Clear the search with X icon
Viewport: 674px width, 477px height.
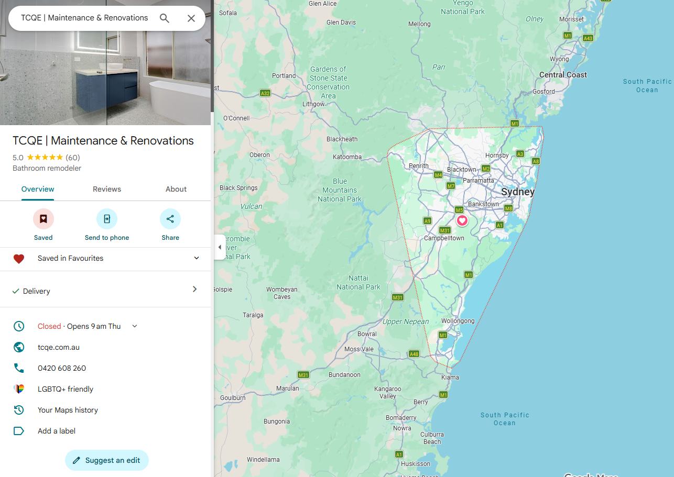(191, 18)
